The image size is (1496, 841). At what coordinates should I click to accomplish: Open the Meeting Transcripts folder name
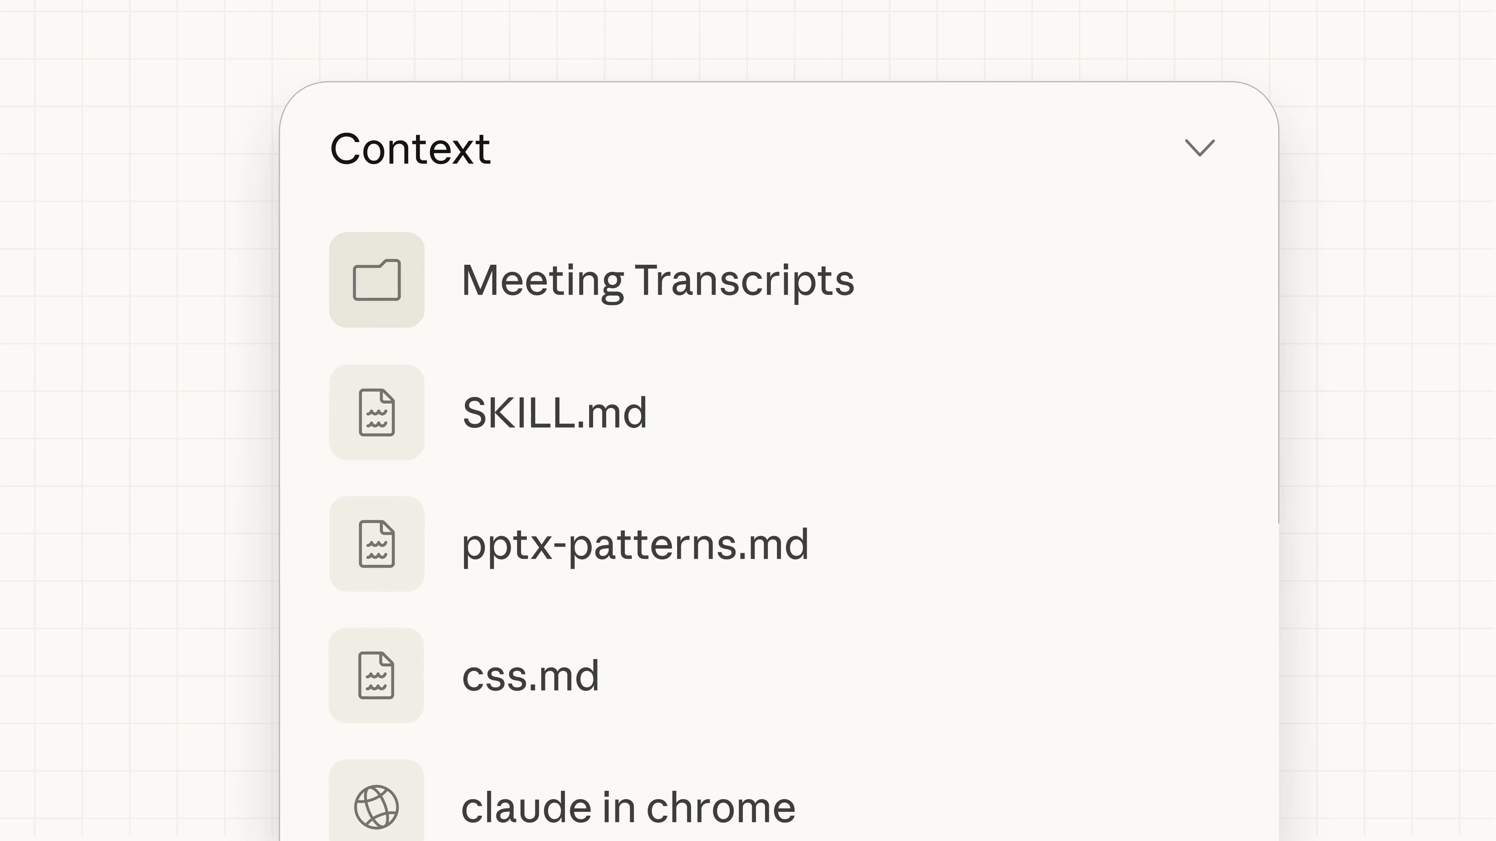(x=657, y=281)
